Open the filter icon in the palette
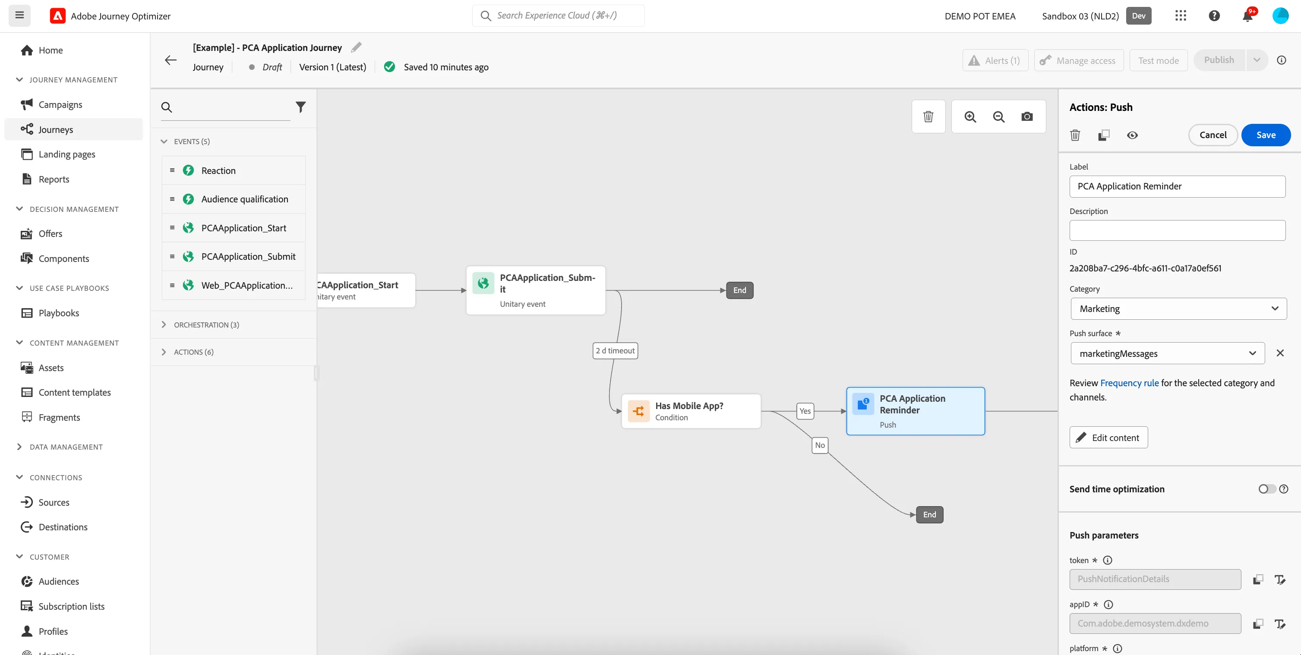Image resolution: width=1301 pixels, height=655 pixels. pos(300,107)
